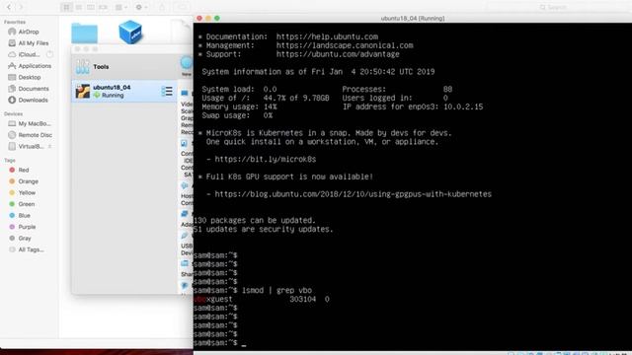Click the New VM button in VirtualBox Manager
The image size is (632, 355).
point(187,66)
